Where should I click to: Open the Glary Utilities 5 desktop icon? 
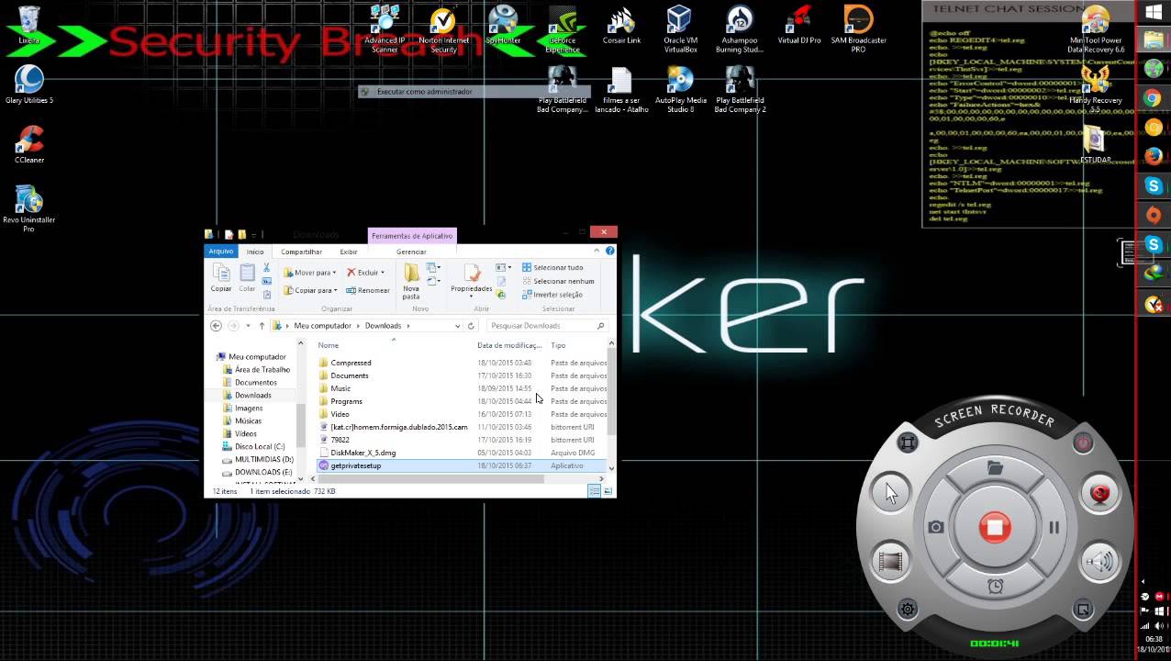[x=29, y=85]
